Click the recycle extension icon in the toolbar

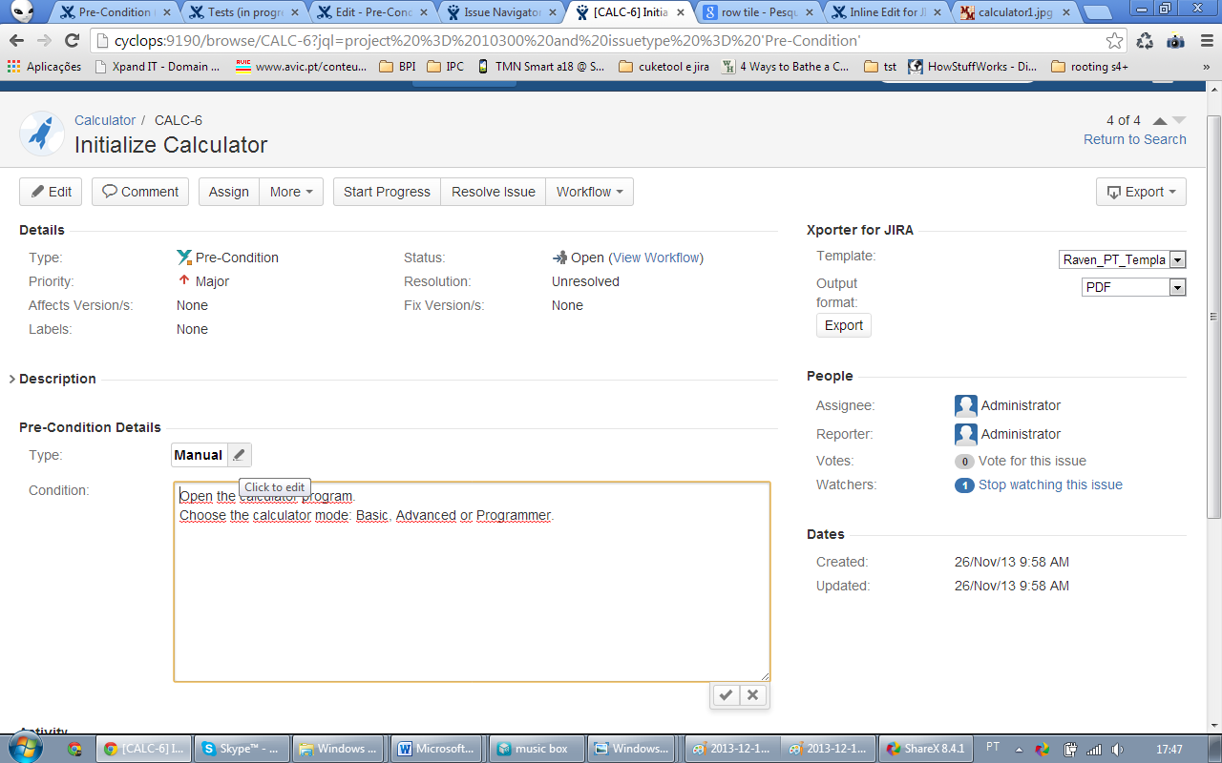[1145, 41]
